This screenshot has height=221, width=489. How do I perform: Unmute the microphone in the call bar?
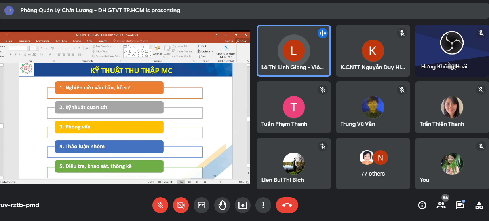coord(160,205)
